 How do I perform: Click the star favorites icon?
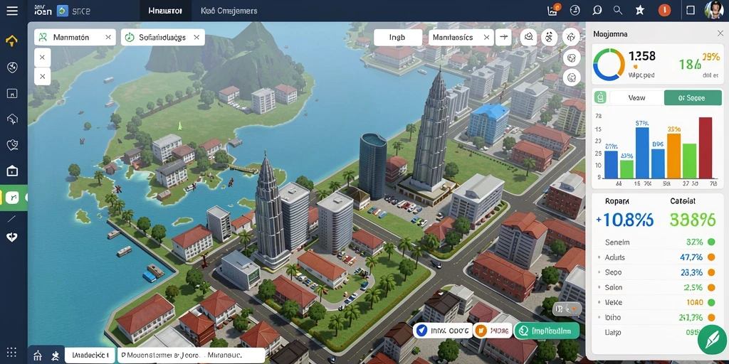coord(640,10)
